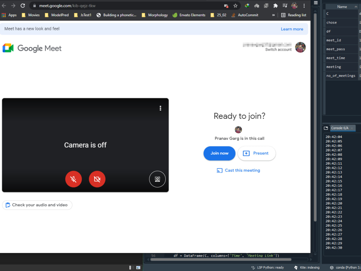
Task: Open the media control playlist icon
Action: pos(285,6)
